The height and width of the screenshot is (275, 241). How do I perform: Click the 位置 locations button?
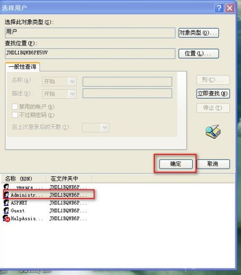click(199, 54)
